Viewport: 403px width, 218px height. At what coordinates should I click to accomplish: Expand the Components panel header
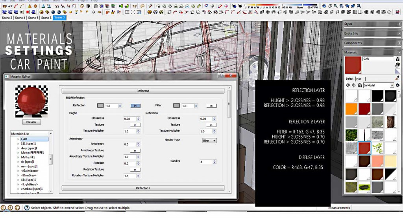(x=372, y=43)
